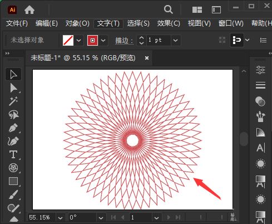Select the Magic Wand tool
Screen dimensions: 272x224
click(x=13, y=101)
